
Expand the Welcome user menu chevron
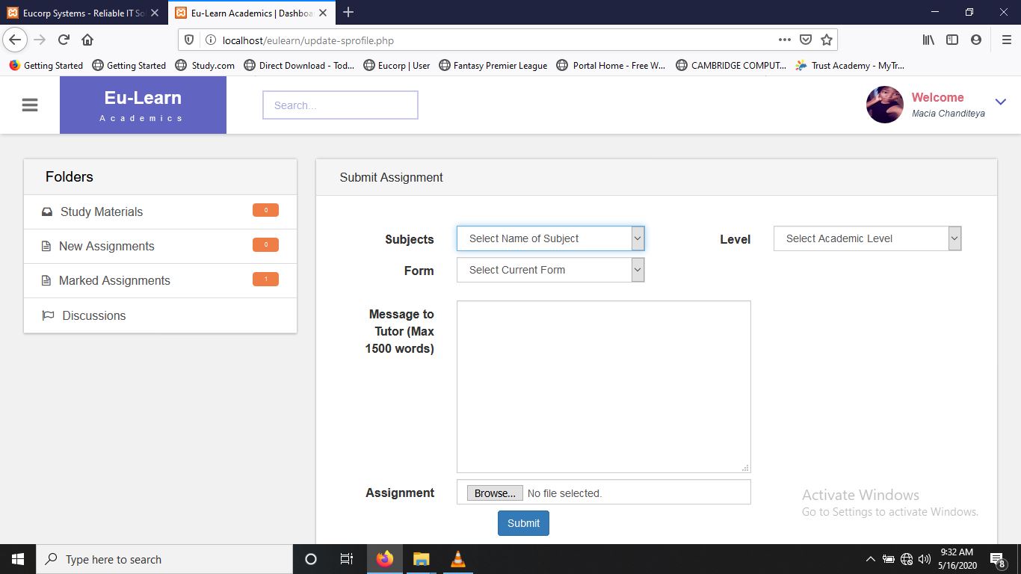1001,102
